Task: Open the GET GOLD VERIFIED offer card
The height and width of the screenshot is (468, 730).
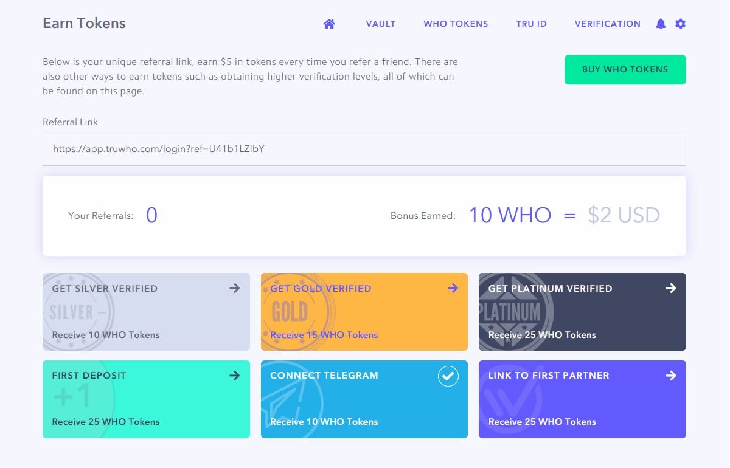Action: point(364,311)
